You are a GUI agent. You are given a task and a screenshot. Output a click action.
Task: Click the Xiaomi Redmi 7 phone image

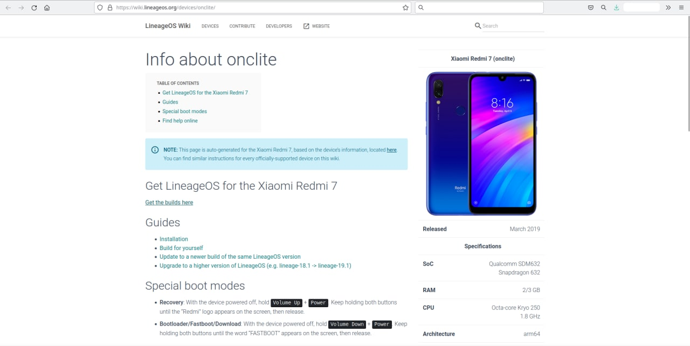tap(481, 143)
